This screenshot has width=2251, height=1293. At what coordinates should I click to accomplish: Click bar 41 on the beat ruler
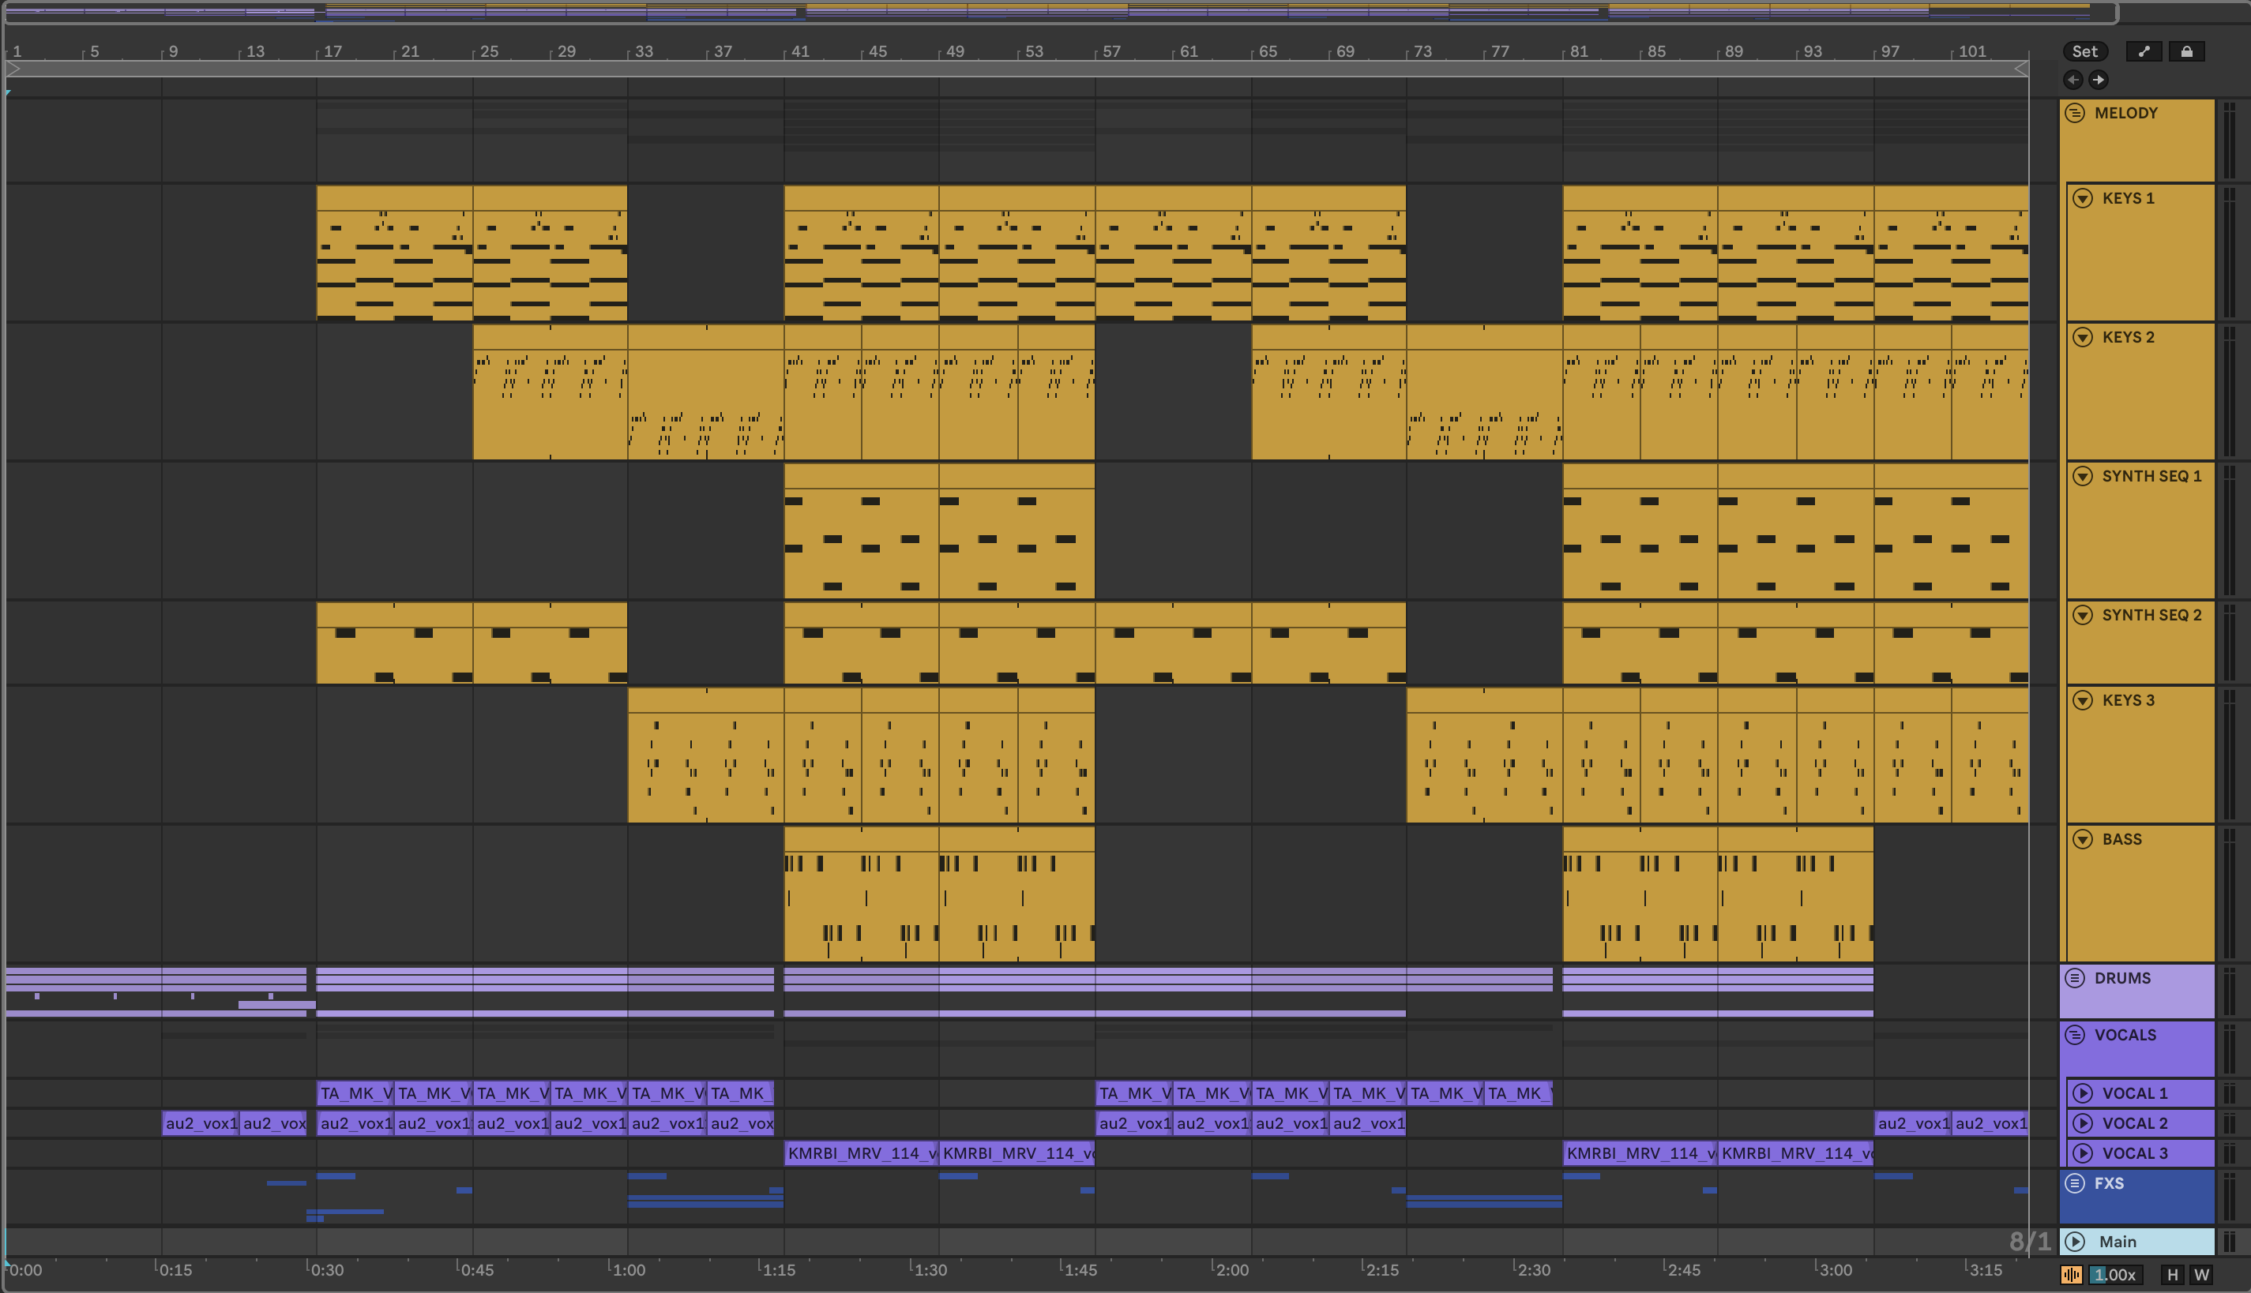coord(800,51)
